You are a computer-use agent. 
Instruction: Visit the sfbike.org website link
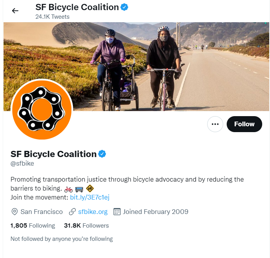tap(93, 212)
